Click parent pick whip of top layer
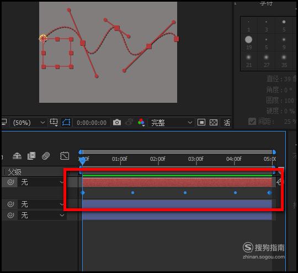The height and width of the screenshot is (273, 298). (10, 182)
